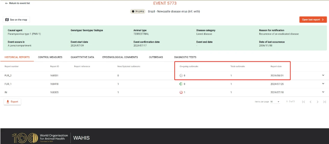
Task: Click the Open last report button
Action: point(313,20)
